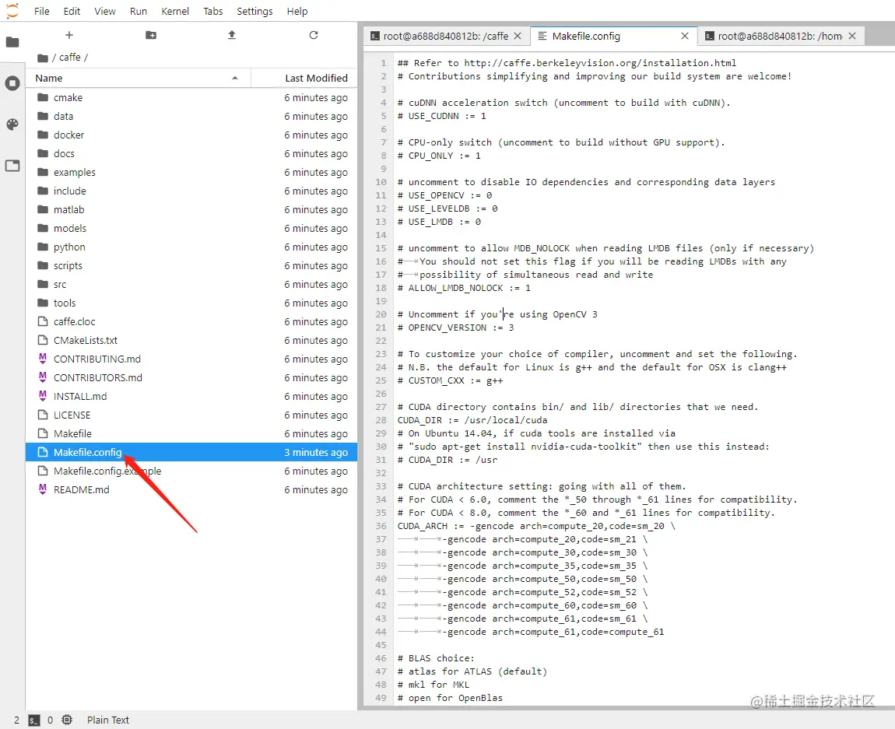
Task: Place cursor on CUDA_DIR := /usr/local/cuda line
Action: (472, 420)
